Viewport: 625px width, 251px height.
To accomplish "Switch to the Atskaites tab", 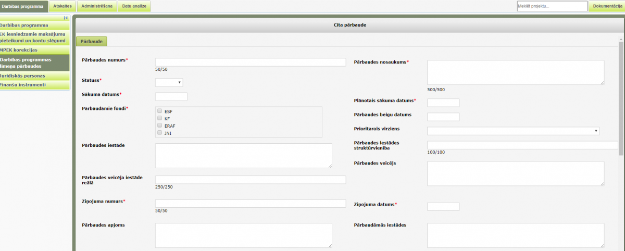I will 63,6.
